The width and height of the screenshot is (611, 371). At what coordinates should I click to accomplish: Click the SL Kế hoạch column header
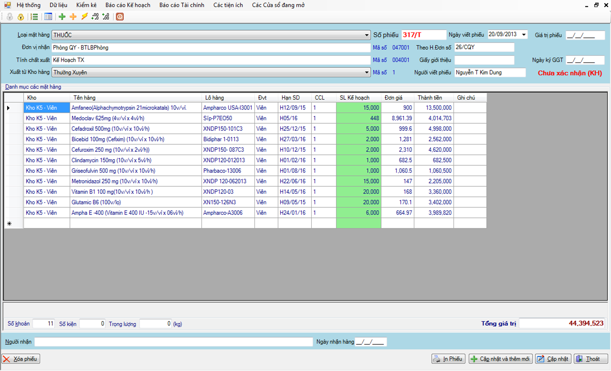pyautogui.click(x=358, y=97)
